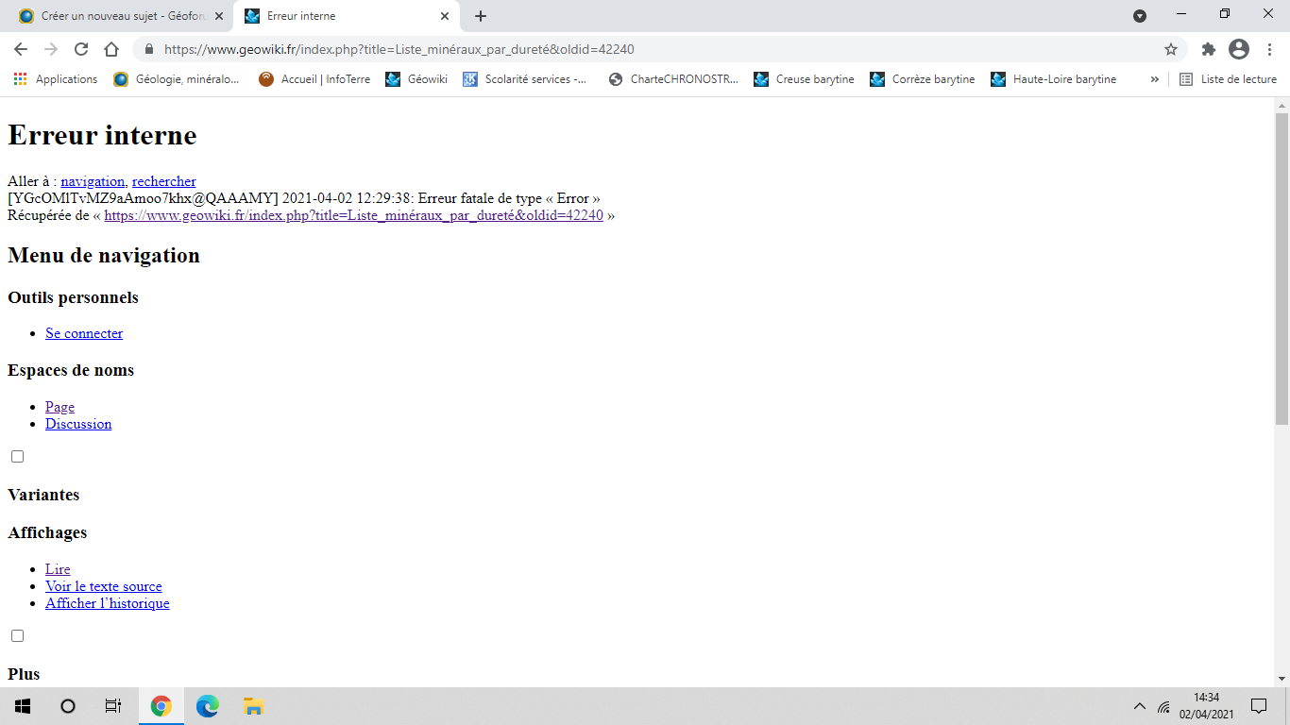Click the URL address bar field
Image resolution: width=1290 pixels, height=725 pixels.
(652, 49)
